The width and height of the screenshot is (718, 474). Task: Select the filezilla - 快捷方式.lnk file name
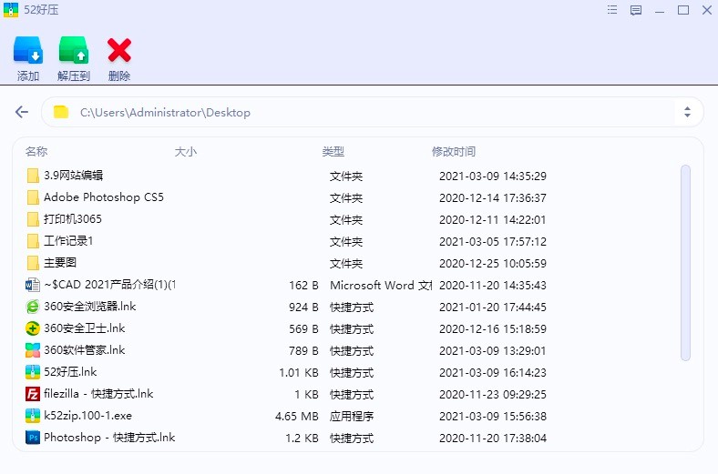tap(98, 394)
